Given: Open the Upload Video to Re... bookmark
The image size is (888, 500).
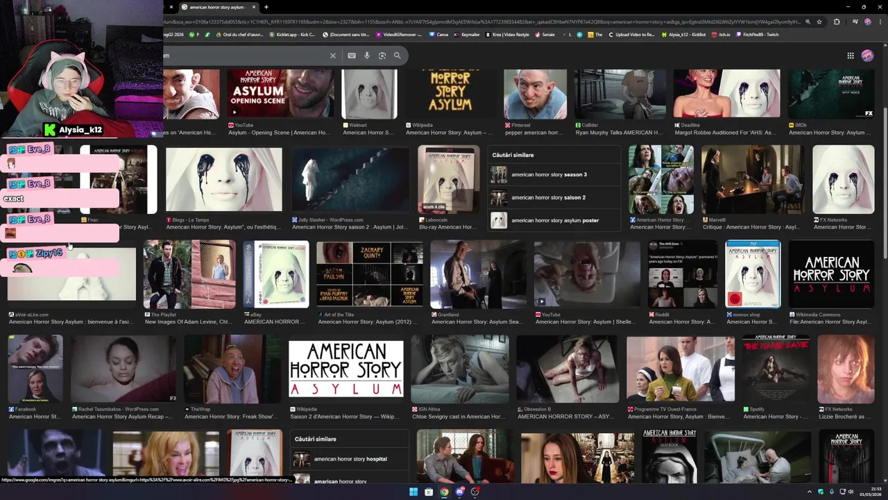Looking at the screenshot, I should [631, 34].
